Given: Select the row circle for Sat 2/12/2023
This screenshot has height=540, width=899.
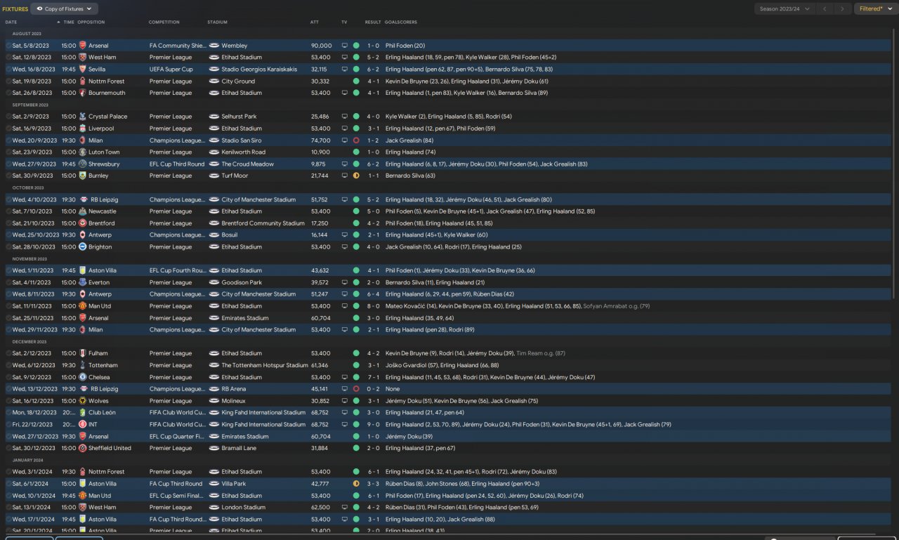Looking at the screenshot, I should click(8, 353).
